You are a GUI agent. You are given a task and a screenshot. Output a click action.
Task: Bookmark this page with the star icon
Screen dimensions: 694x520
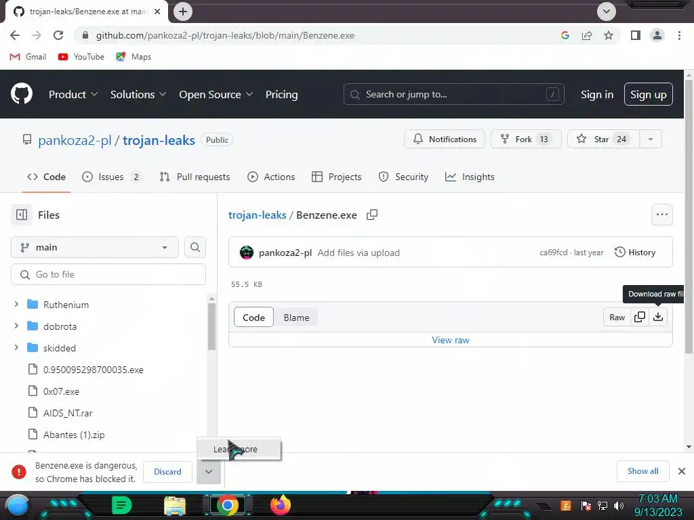click(609, 35)
